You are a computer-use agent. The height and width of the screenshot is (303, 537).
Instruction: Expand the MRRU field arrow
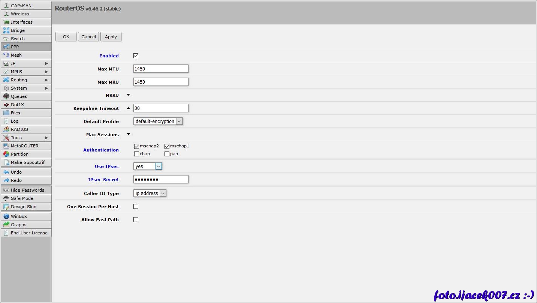(x=129, y=95)
